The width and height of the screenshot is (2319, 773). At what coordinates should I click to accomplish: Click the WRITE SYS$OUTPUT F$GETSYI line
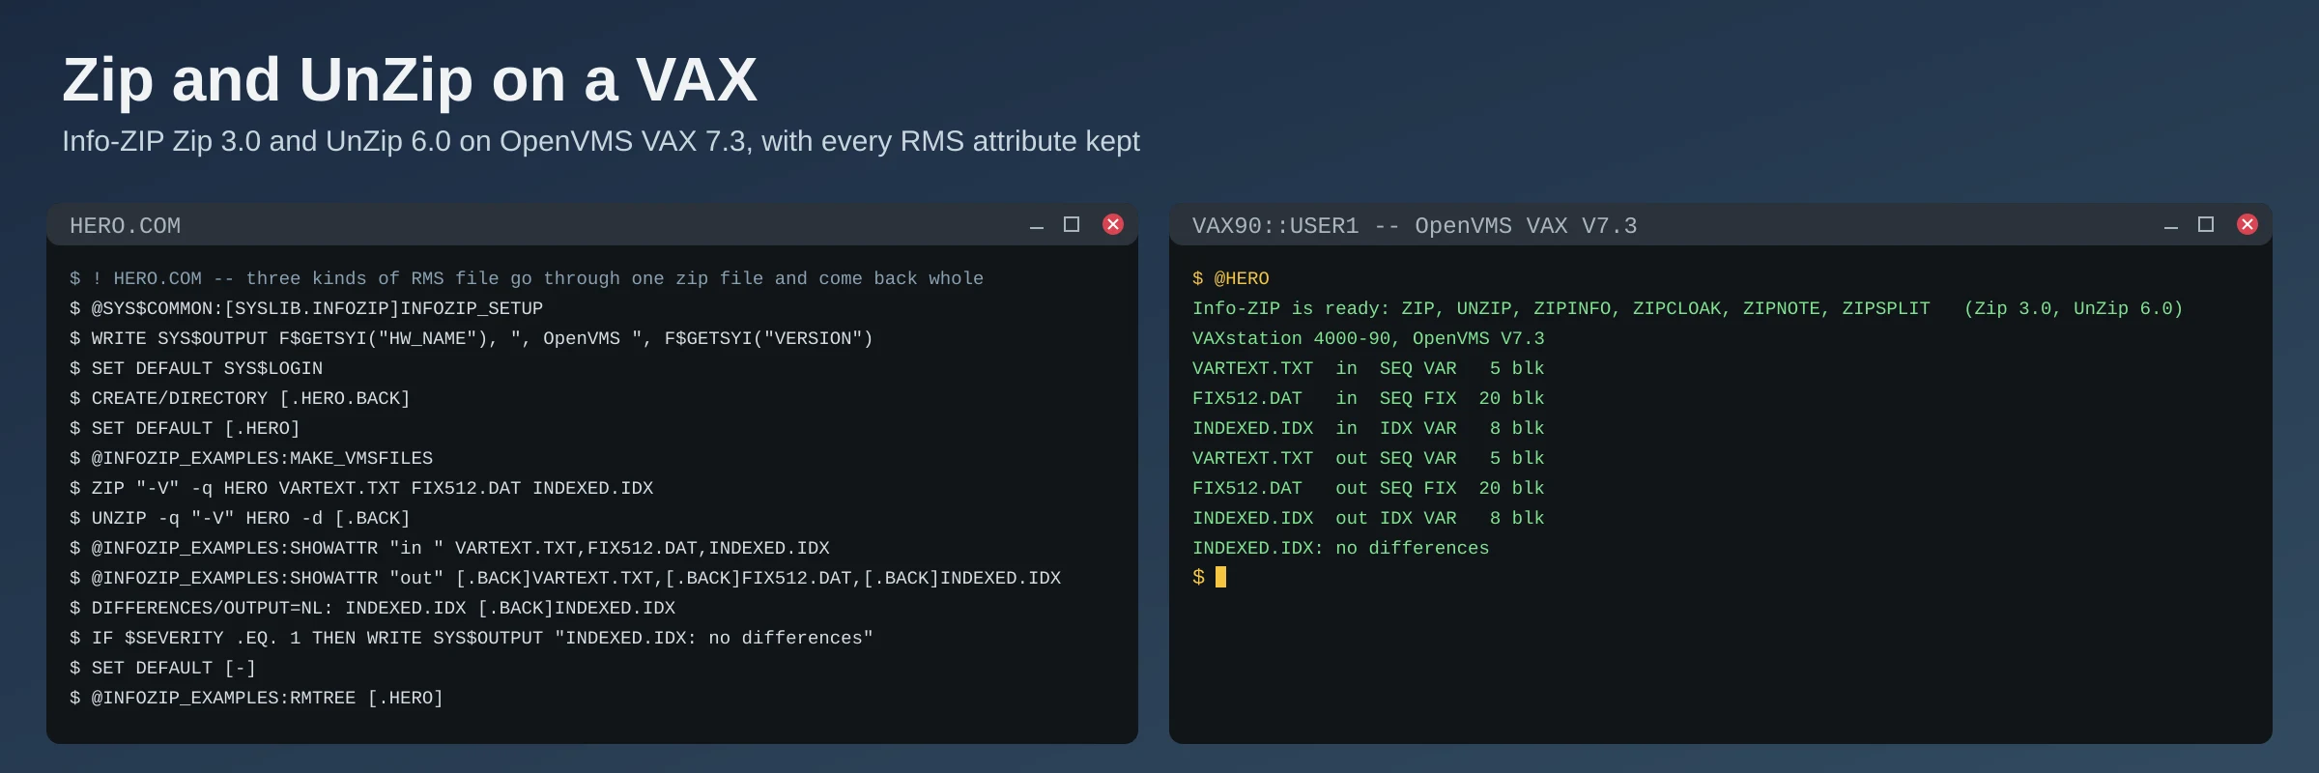click(472, 338)
